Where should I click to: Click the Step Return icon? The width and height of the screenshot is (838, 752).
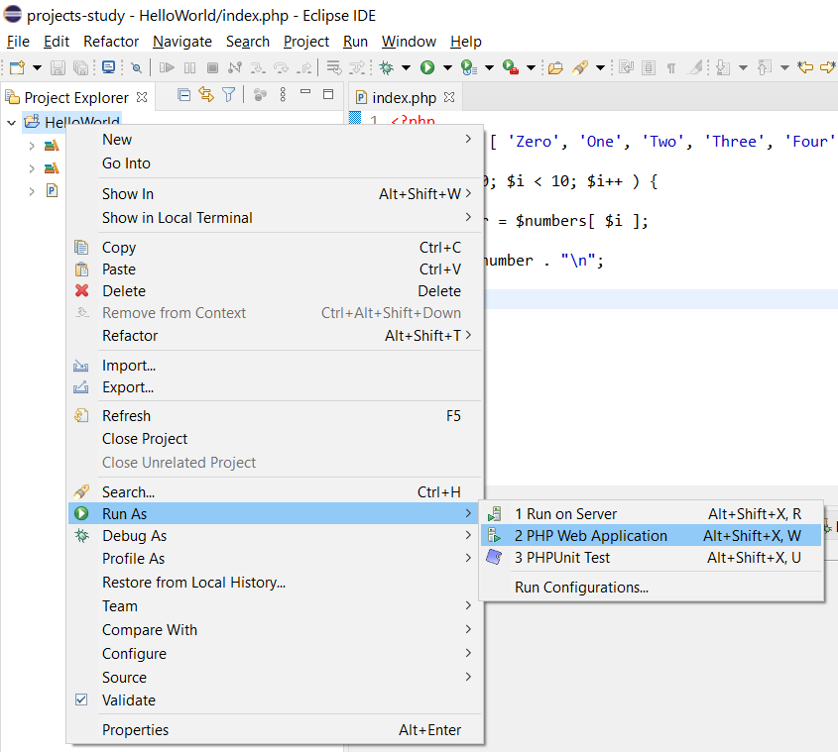304,67
